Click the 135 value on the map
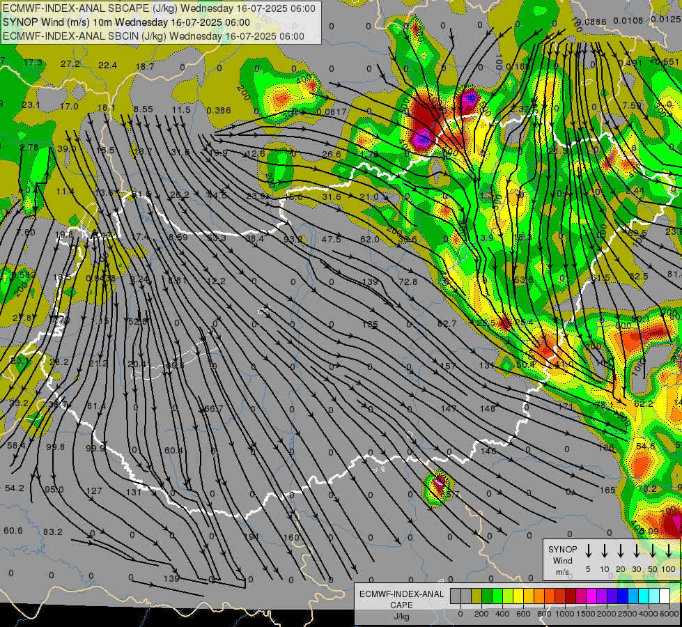The image size is (682, 627). pos(370,324)
